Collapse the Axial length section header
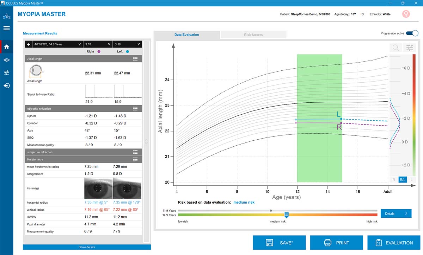The image size is (423, 255). click(84, 59)
